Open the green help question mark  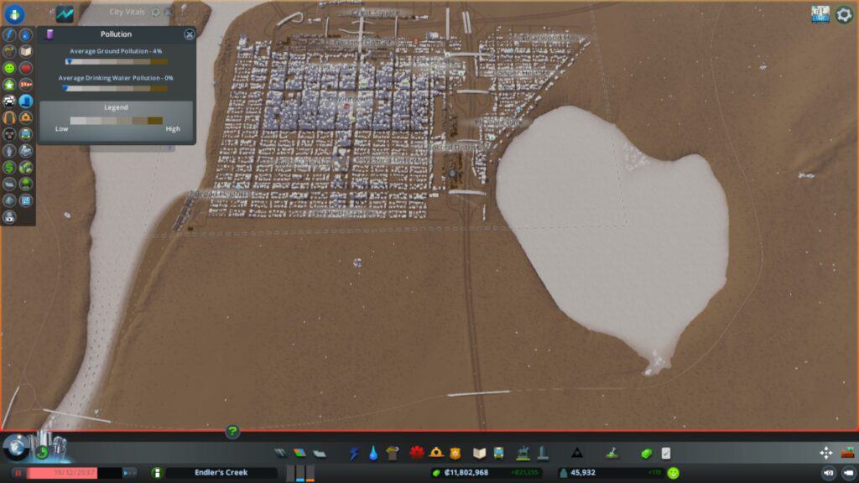(232, 432)
